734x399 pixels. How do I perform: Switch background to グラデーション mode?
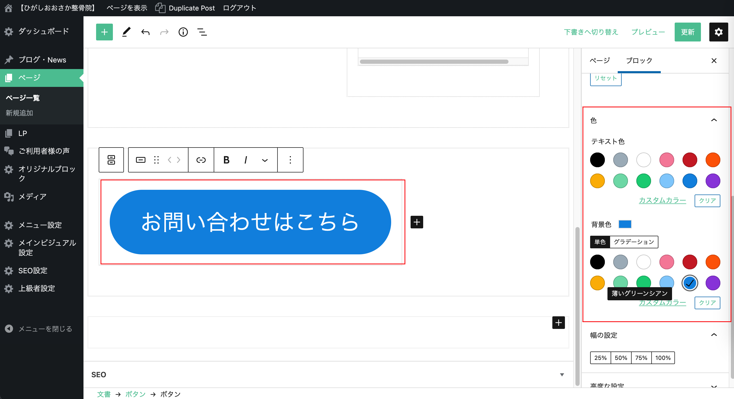[633, 242]
